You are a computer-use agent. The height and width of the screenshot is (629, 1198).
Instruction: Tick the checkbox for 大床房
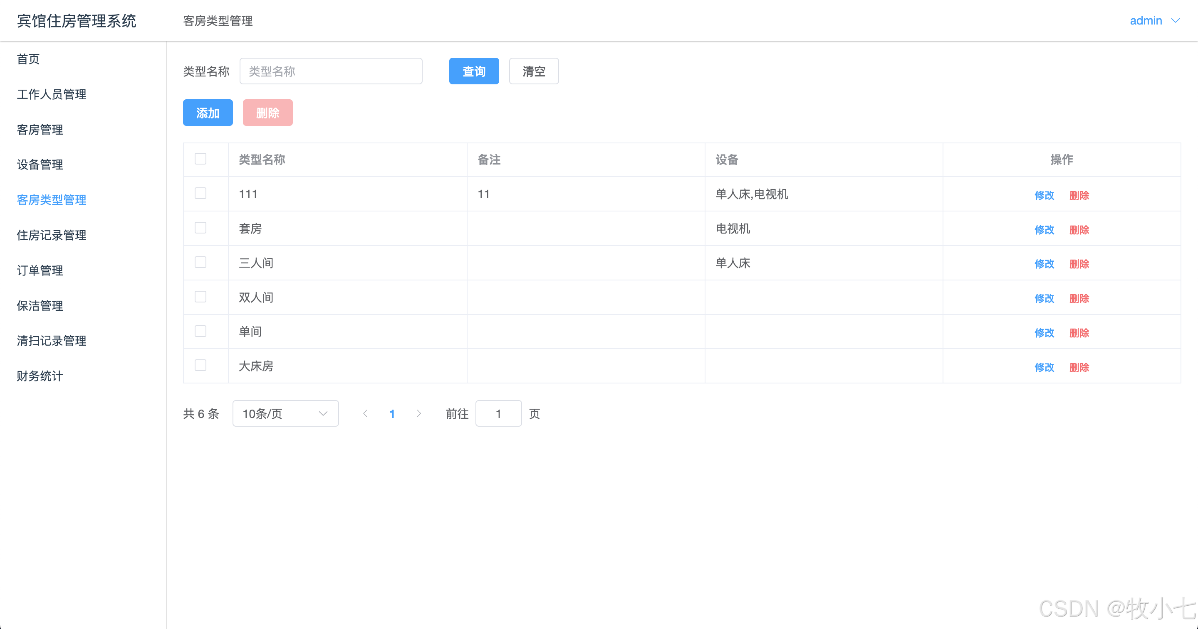[x=200, y=366]
